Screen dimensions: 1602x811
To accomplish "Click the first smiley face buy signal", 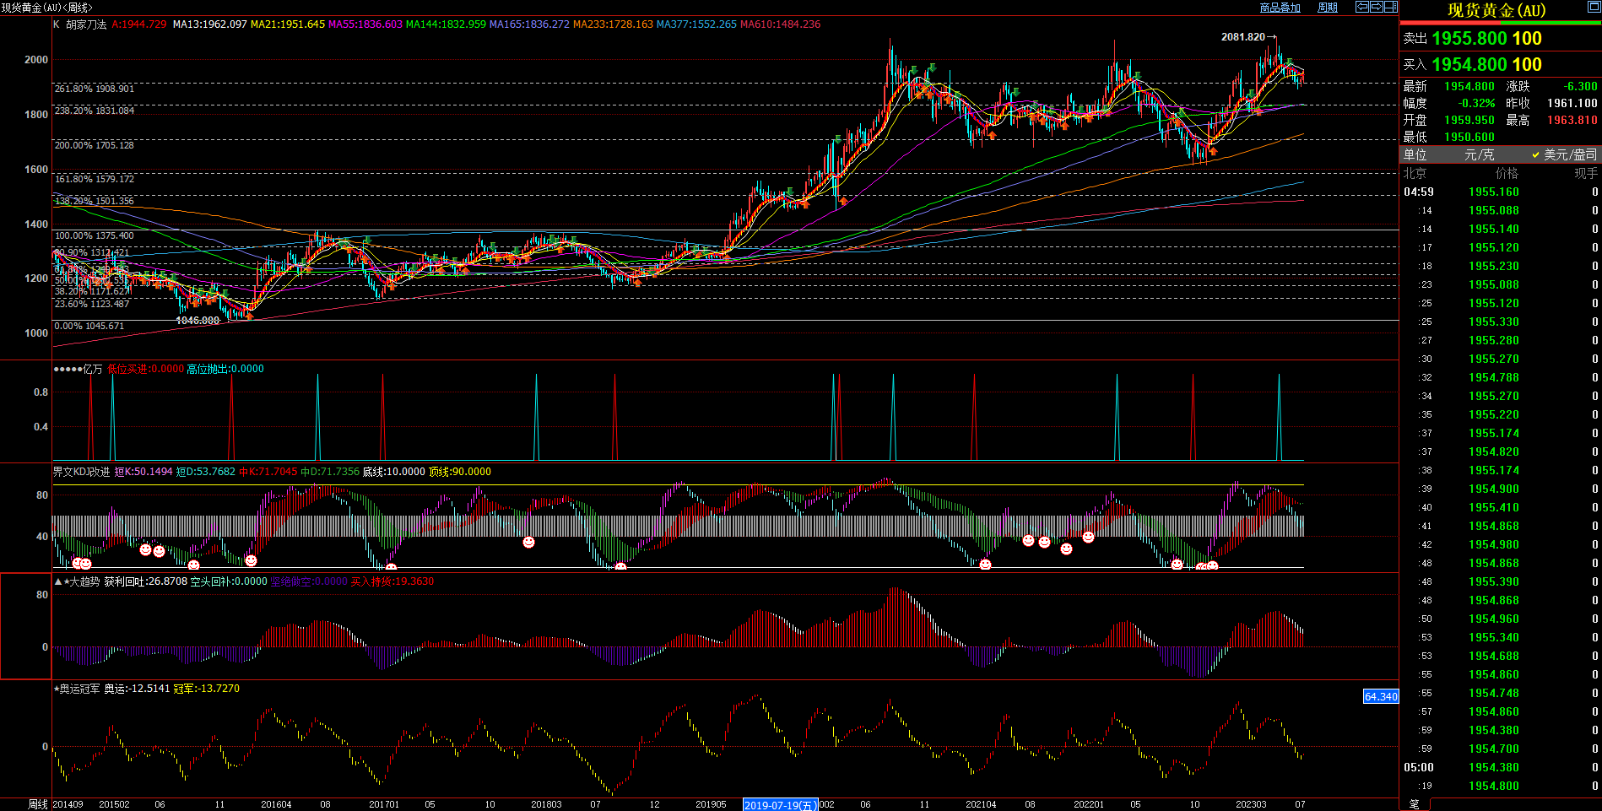I will point(78,563).
